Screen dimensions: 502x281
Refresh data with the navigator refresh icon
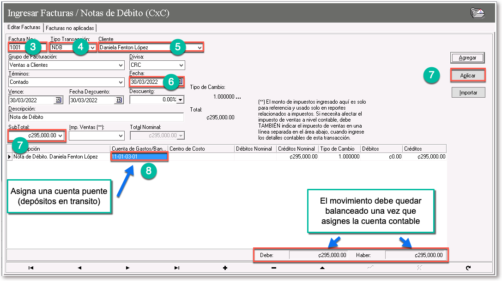[x=468, y=268]
